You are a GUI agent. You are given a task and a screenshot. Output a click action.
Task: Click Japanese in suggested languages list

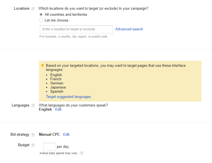pyautogui.click(x=58, y=87)
